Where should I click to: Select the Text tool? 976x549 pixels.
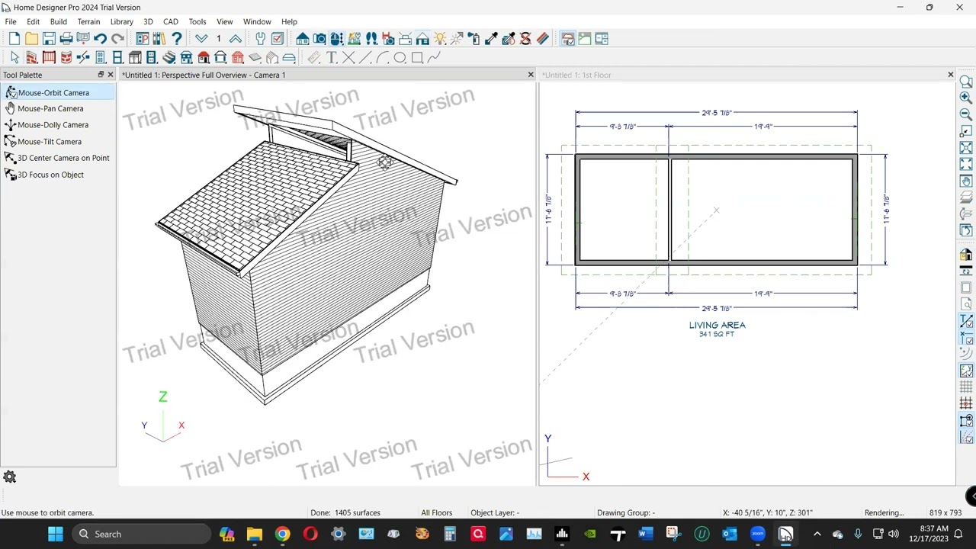332,57
